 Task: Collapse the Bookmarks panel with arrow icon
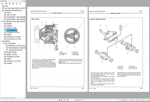(x=25, y=1)
